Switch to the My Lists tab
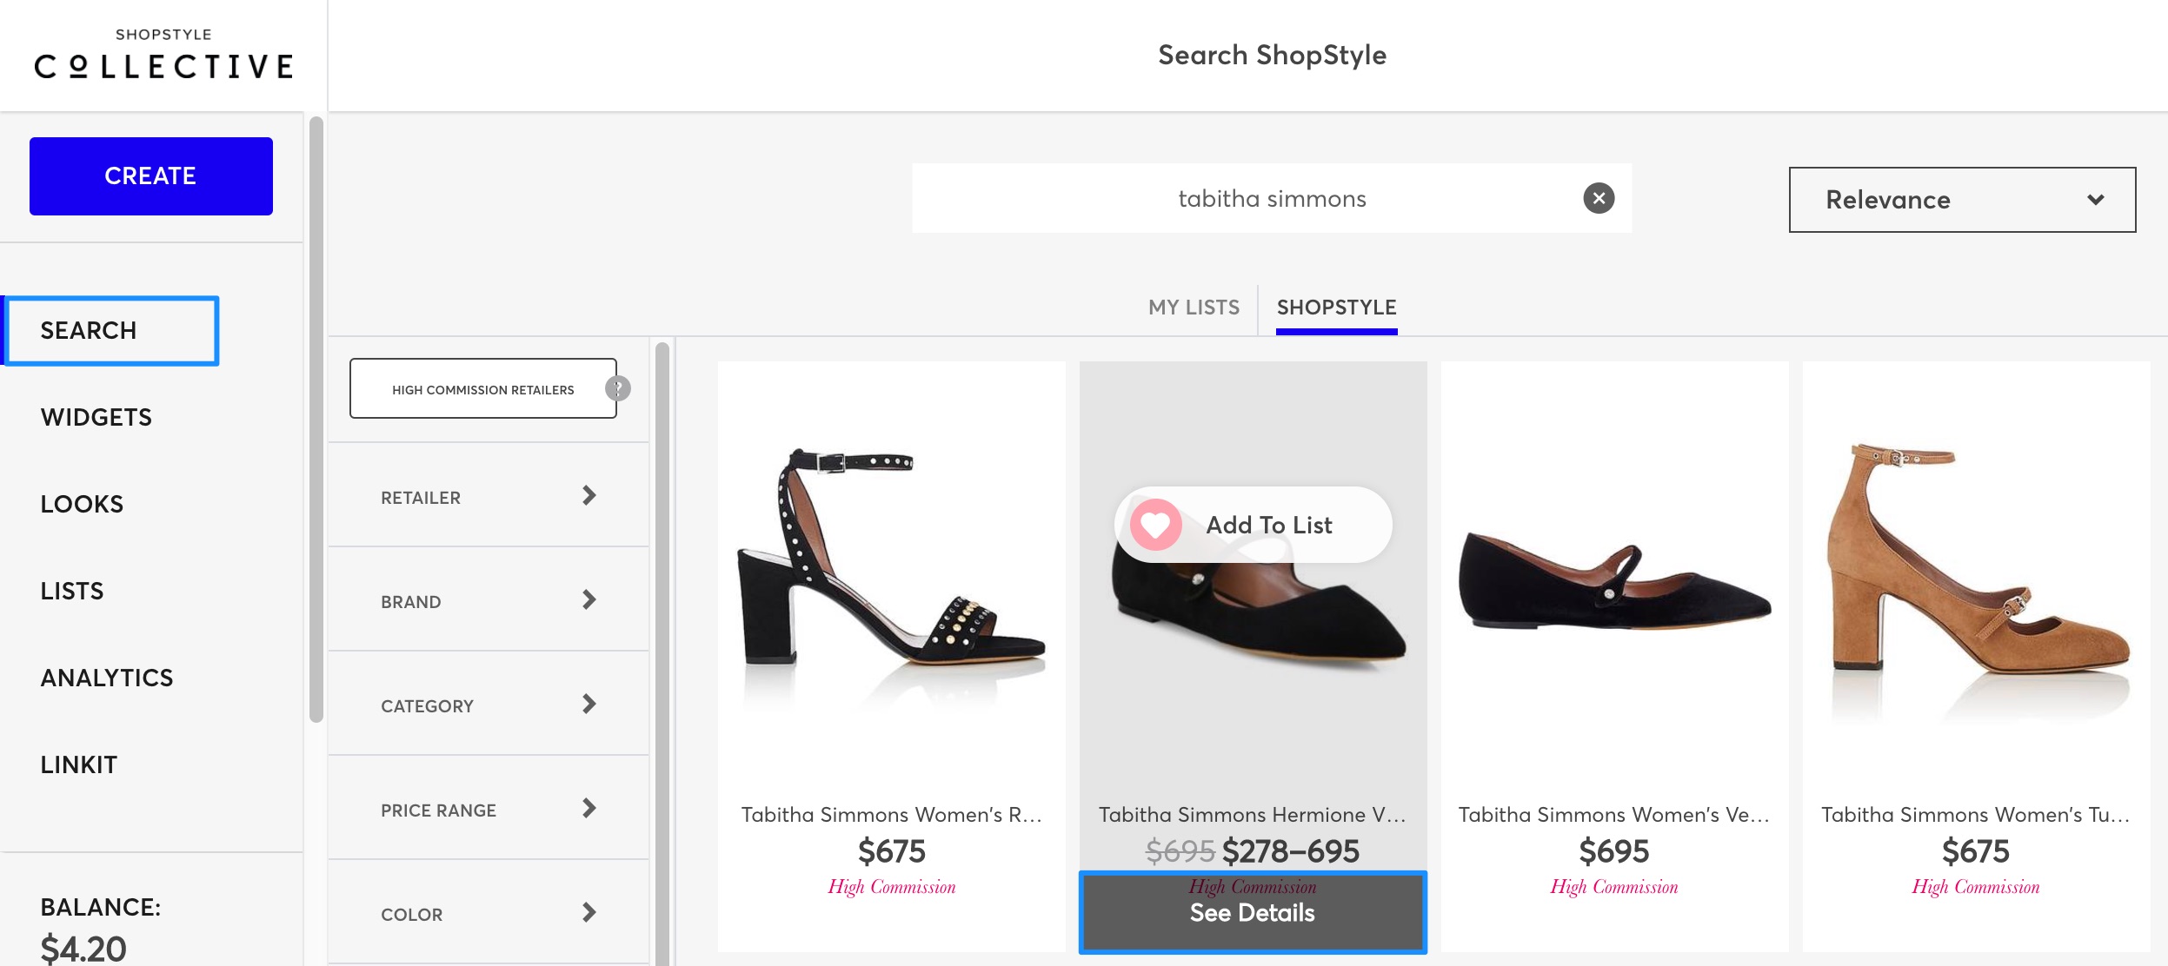This screenshot has width=2168, height=966. 1194,308
